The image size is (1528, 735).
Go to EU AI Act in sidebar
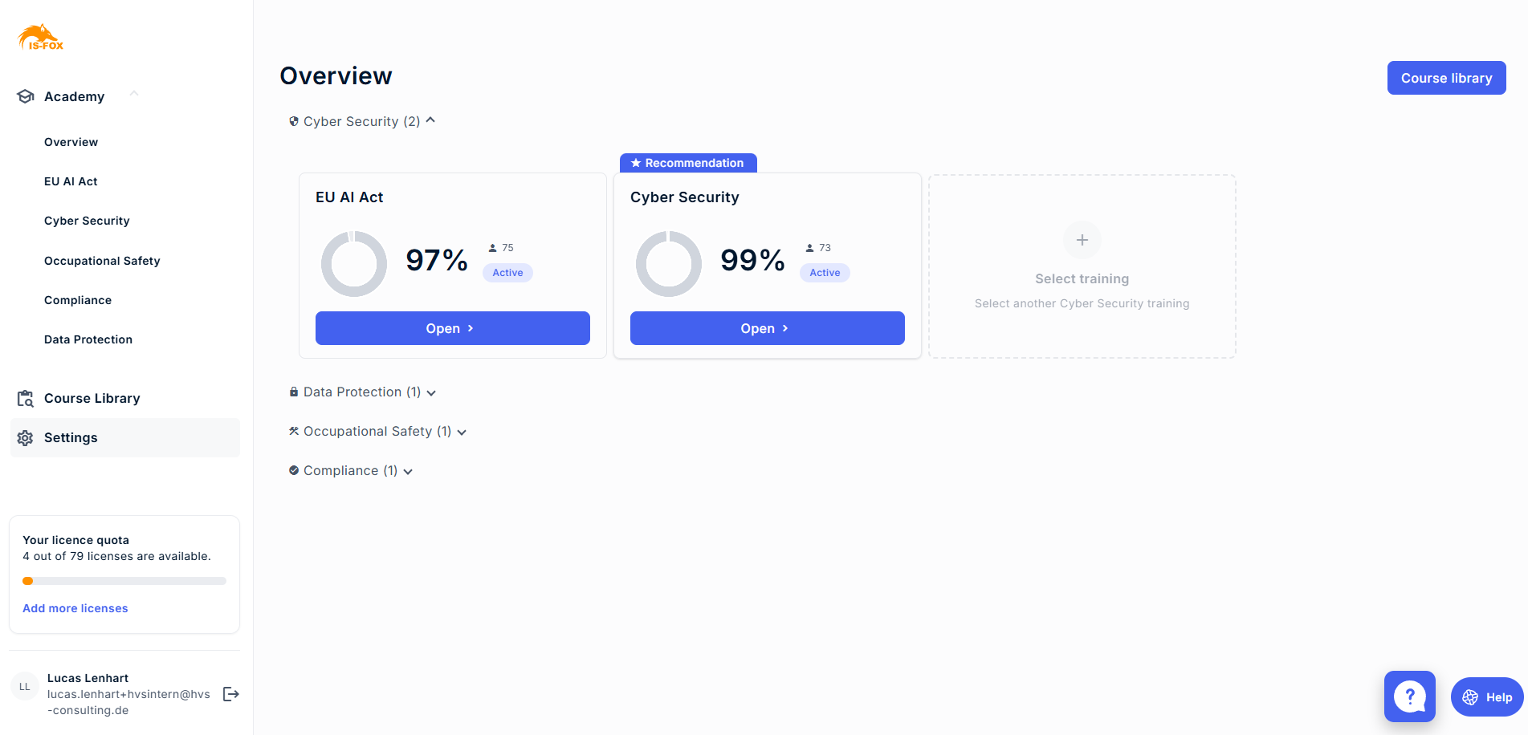pyautogui.click(x=71, y=181)
